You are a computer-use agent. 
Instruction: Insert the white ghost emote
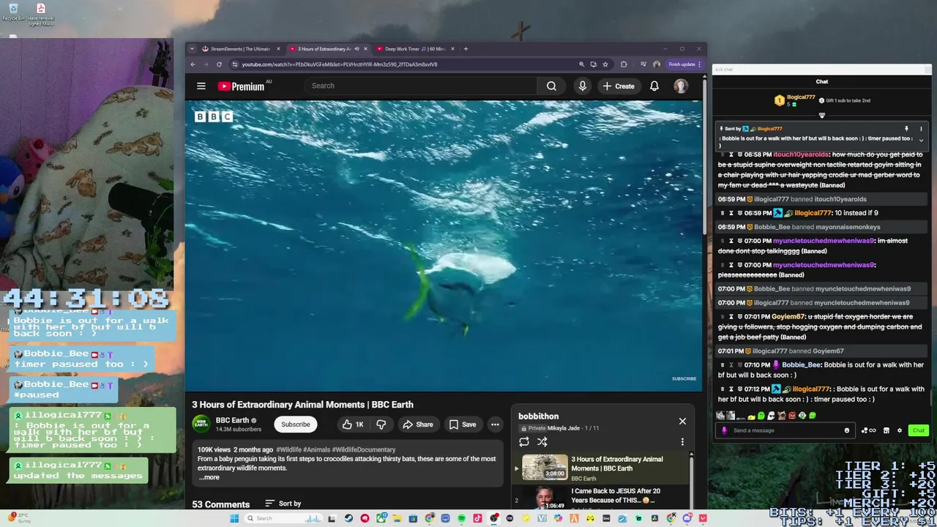[771, 416]
